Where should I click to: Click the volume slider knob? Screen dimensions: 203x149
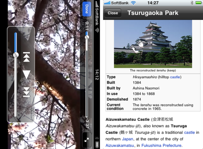click(16, 55)
